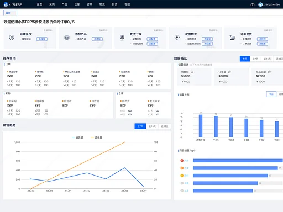Open the MSKU未匹配数 order stat
Image resolution: width=283 pixels, height=212 pixels.
point(71,72)
